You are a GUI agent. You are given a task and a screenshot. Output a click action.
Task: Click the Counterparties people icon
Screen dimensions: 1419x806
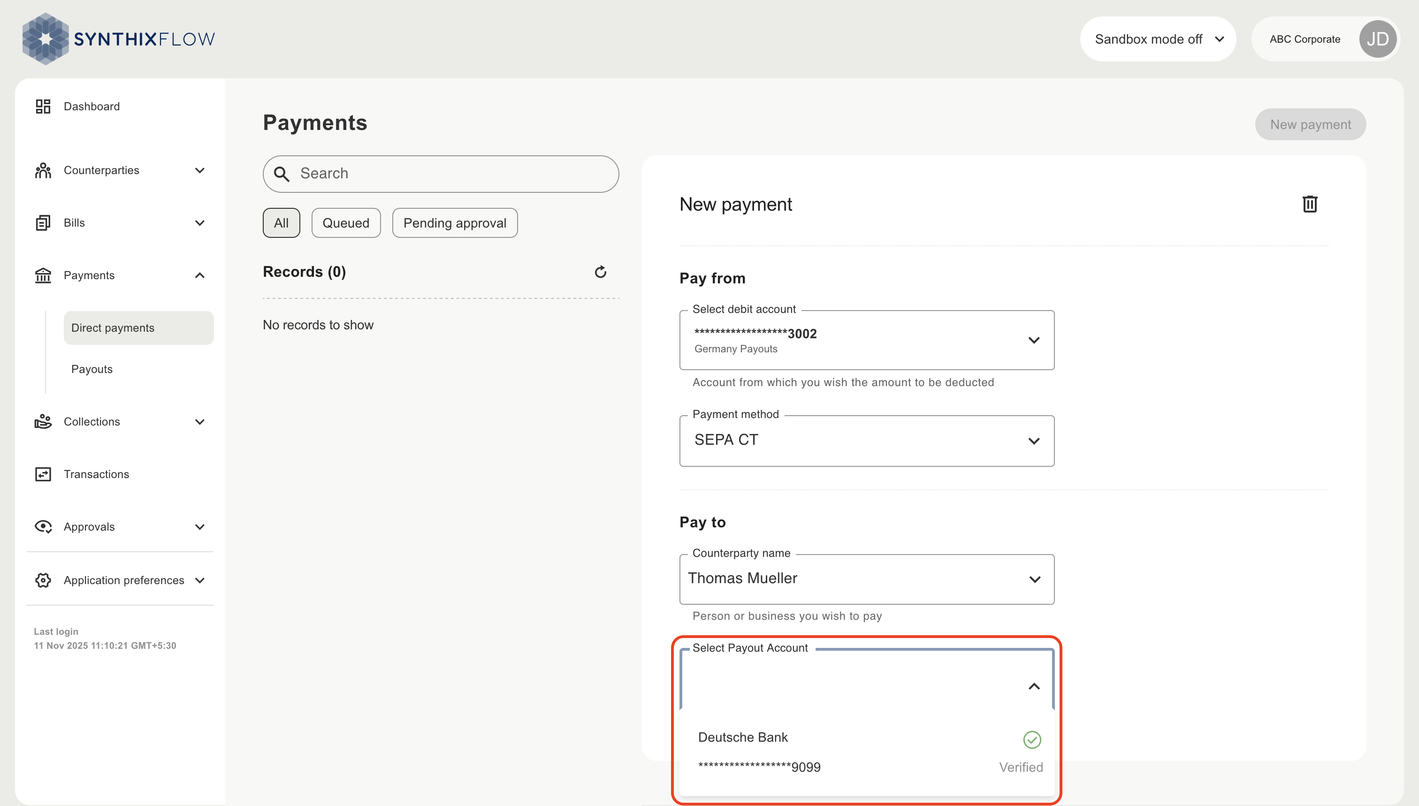pyautogui.click(x=43, y=170)
